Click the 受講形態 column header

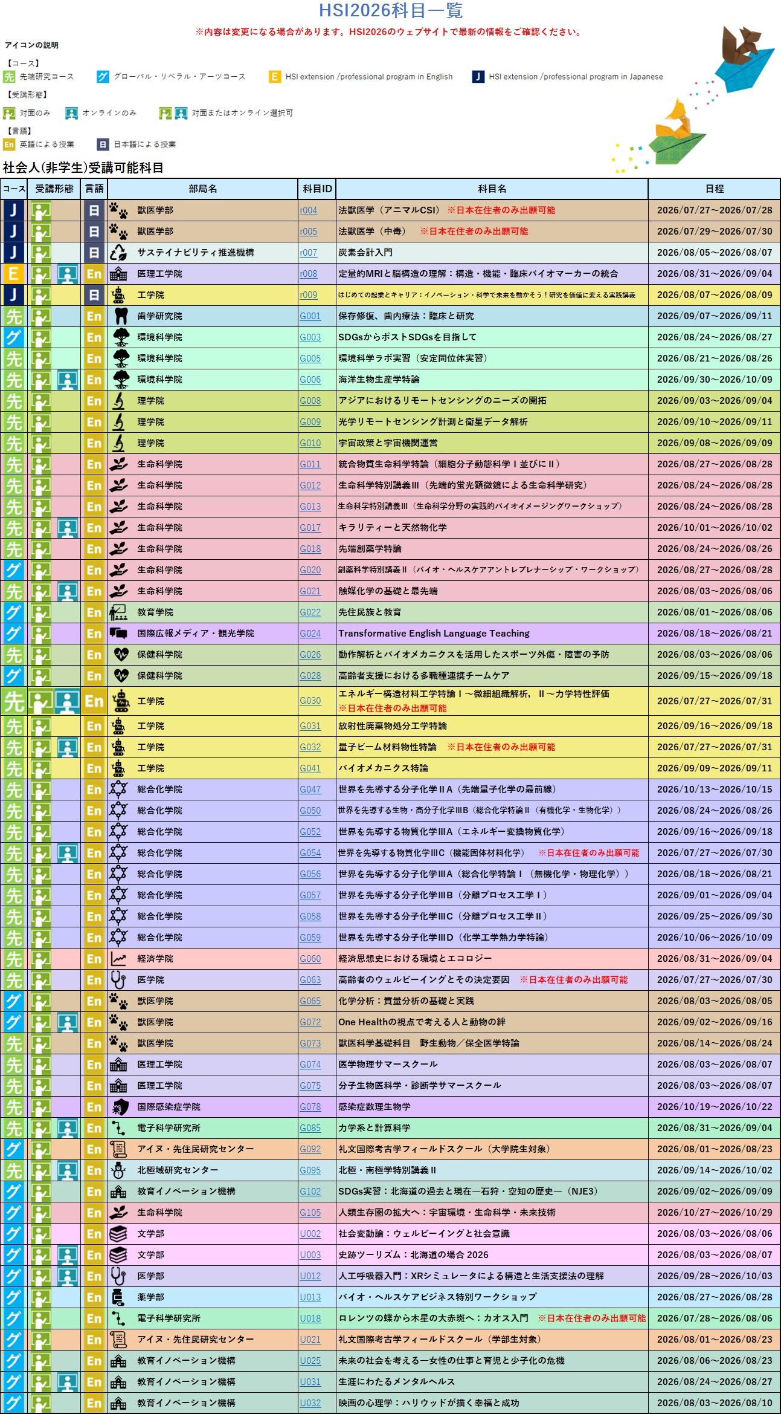click(54, 189)
